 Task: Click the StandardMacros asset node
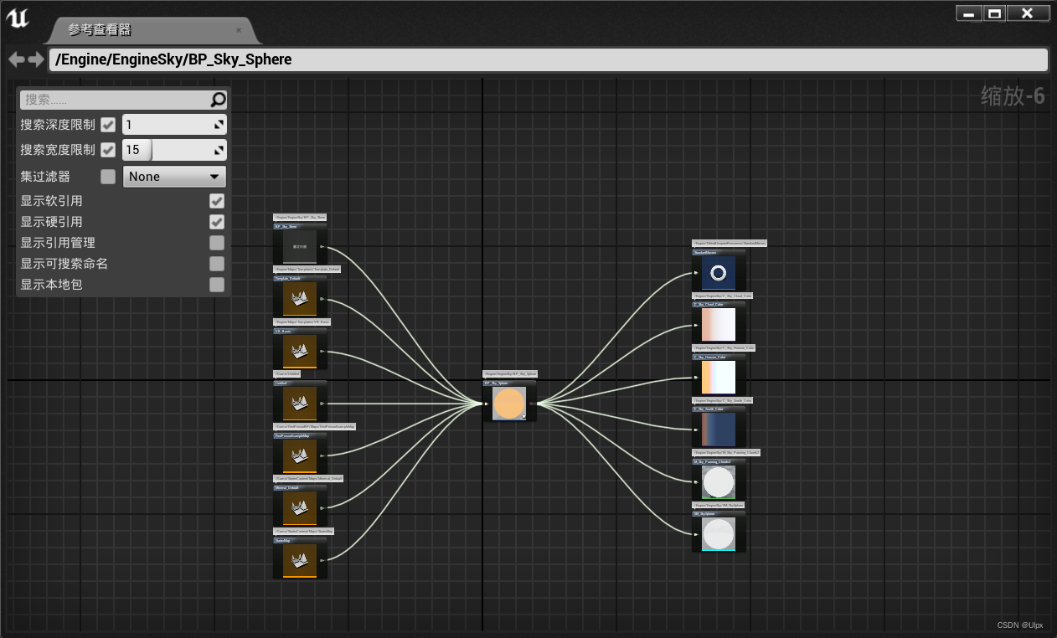[x=719, y=272]
